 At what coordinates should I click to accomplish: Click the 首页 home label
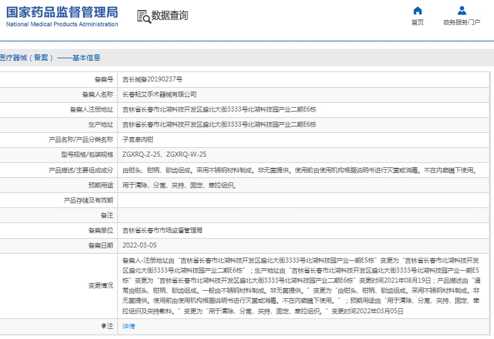point(417,23)
